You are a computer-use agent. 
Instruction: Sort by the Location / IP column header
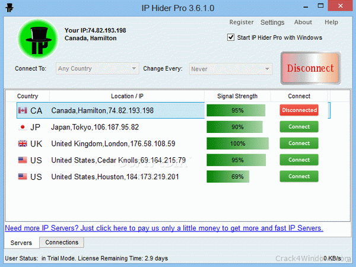point(127,96)
